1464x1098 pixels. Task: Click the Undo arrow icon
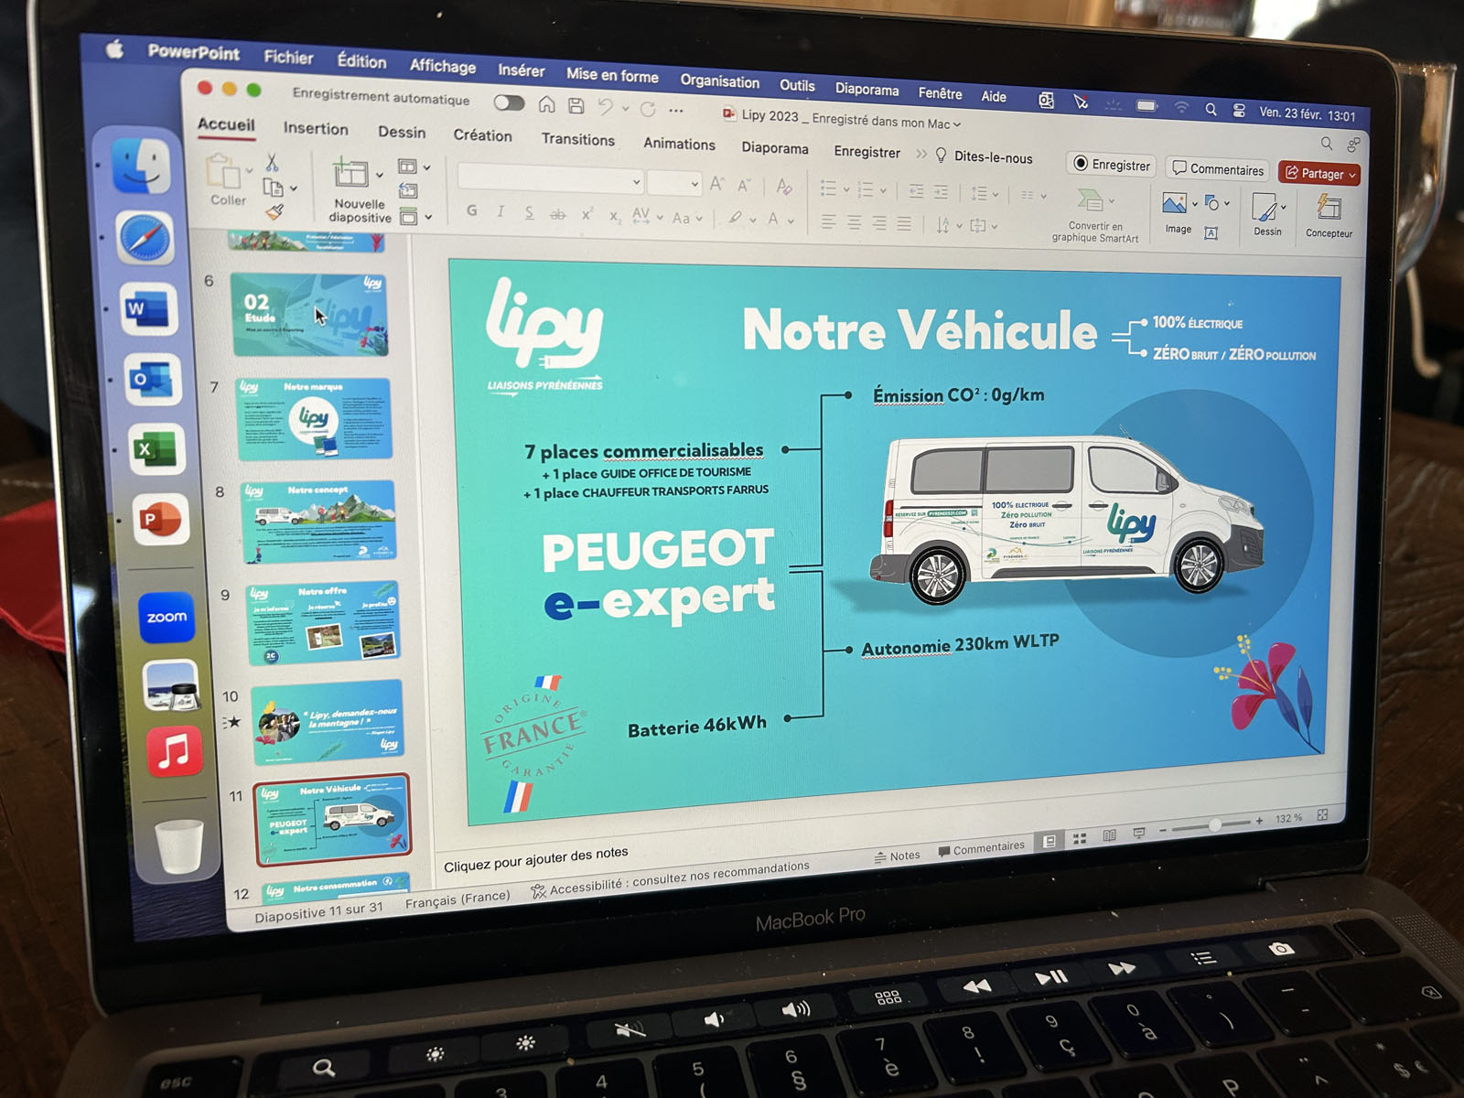tap(606, 107)
